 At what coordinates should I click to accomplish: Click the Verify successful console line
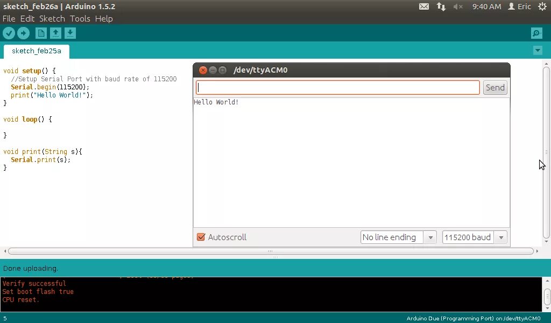(x=34, y=283)
